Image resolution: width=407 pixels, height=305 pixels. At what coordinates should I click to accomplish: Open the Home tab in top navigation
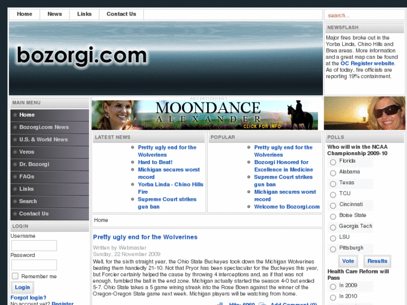25,15
